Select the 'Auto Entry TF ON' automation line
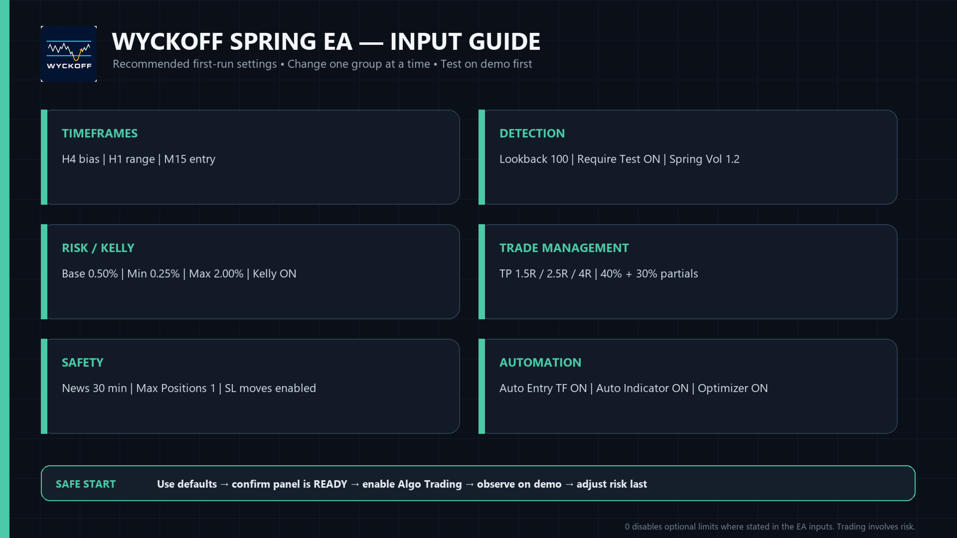The image size is (957, 538). coord(634,389)
